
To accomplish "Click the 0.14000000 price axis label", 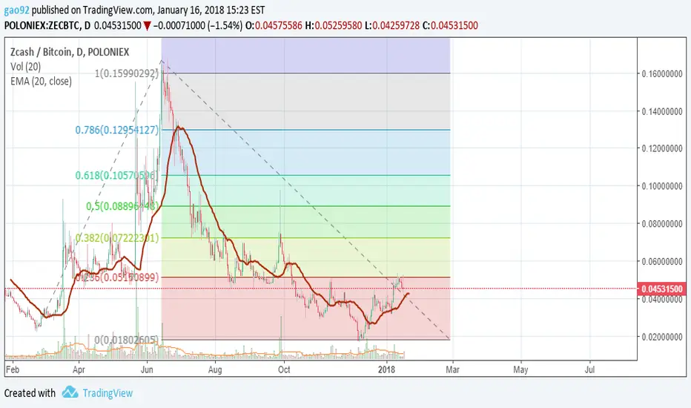I will 662,111.
